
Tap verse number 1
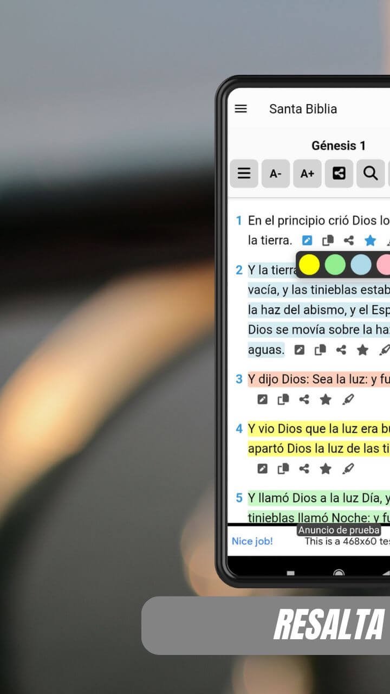point(238,221)
